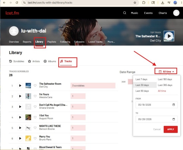Screen dimensions: 183x150
Task: Go back with the browser back arrow
Action: coord(4,3)
